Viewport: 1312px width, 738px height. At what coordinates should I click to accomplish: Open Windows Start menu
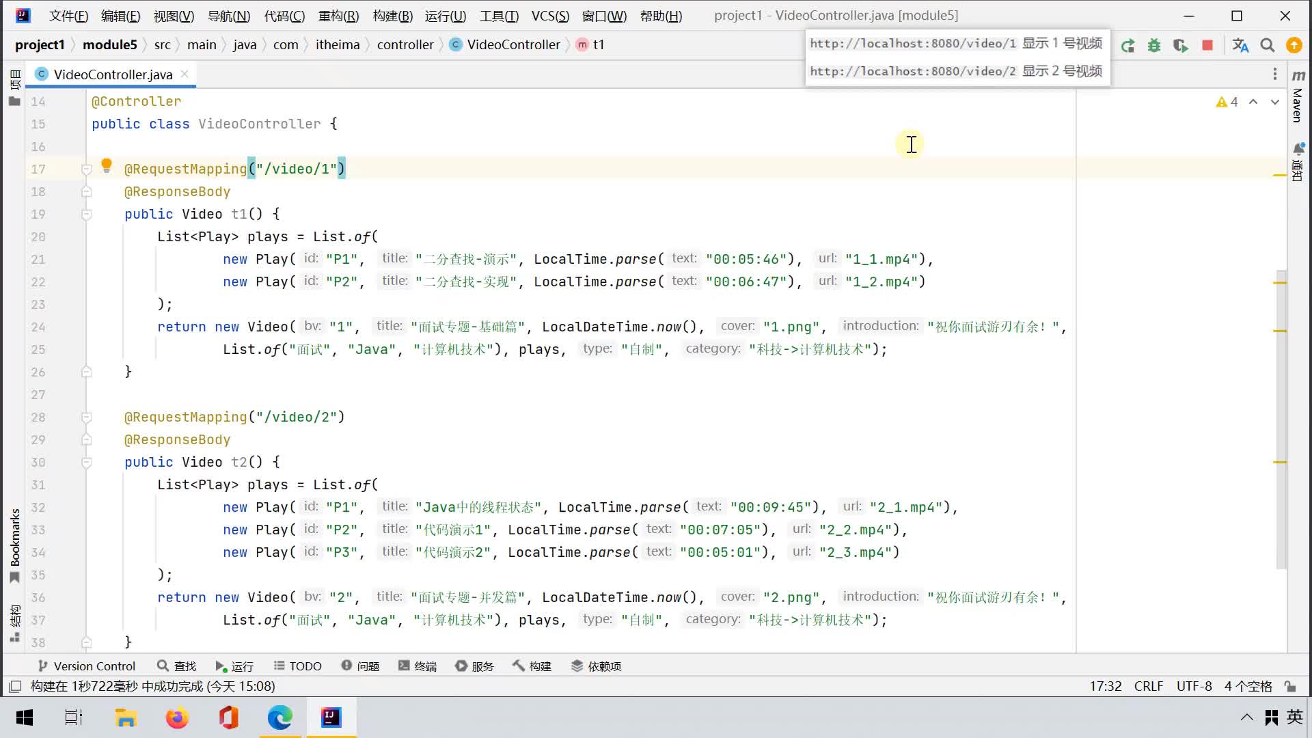pos(25,717)
